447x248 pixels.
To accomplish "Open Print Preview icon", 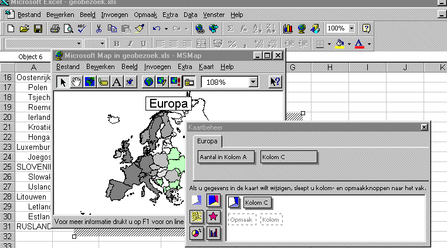I will 69,29.
